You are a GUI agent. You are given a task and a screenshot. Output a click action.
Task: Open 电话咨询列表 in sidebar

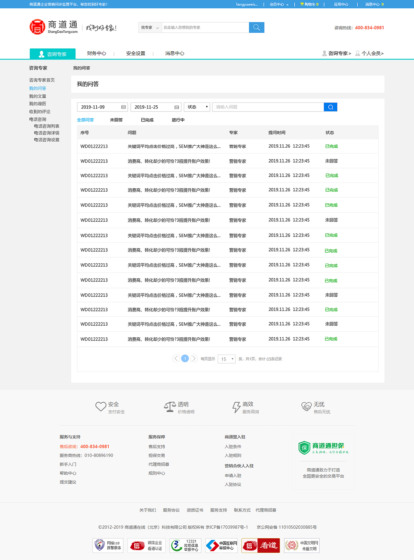(x=47, y=126)
